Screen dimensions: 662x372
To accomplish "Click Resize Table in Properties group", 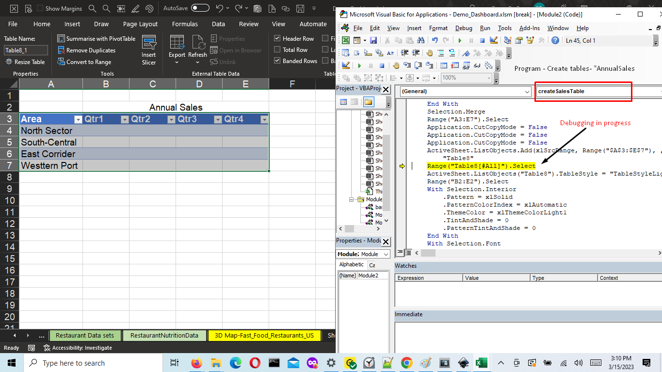I will click(25, 62).
